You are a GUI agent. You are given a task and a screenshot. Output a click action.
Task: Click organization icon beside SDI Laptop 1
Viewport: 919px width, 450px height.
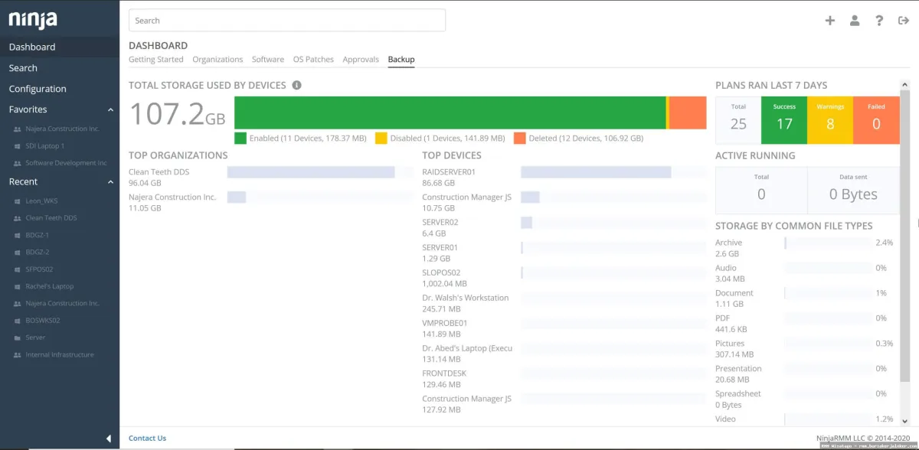click(18, 146)
